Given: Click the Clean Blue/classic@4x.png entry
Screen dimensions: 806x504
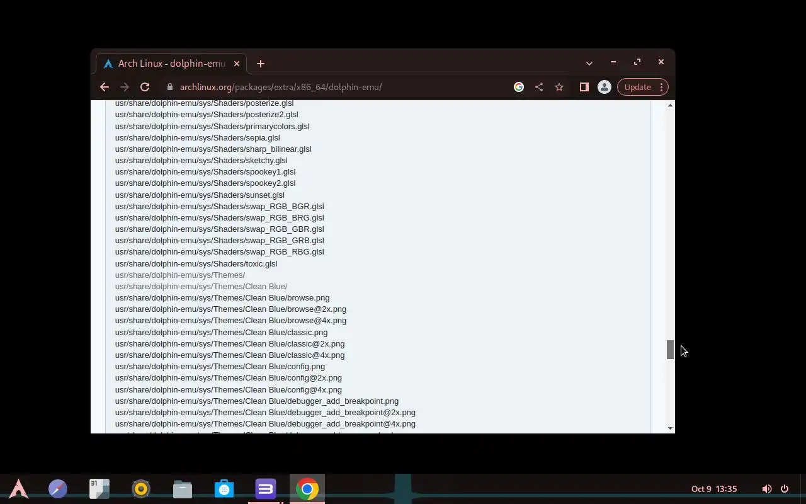Looking at the screenshot, I should 230,355.
